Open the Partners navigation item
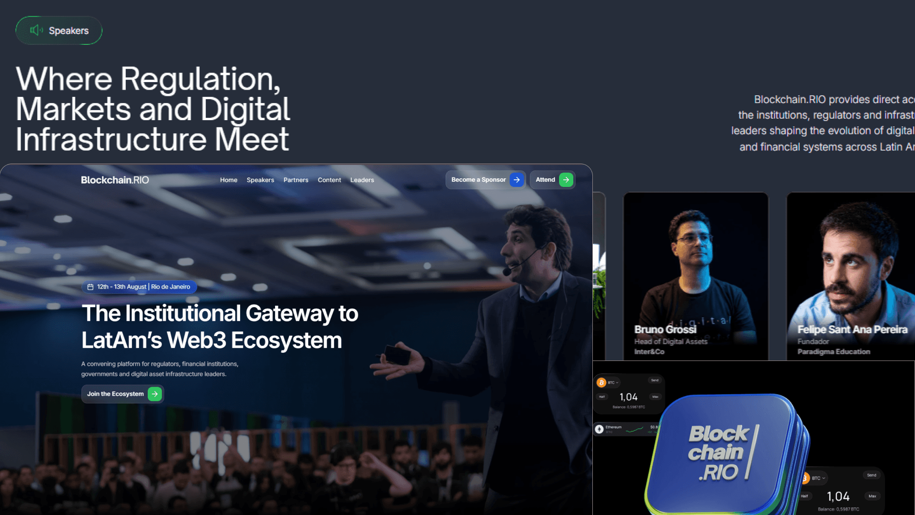The width and height of the screenshot is (915, 515). point(296,180)
